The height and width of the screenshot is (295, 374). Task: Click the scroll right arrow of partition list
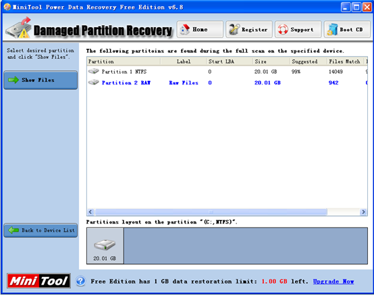[x=363, y=212]
